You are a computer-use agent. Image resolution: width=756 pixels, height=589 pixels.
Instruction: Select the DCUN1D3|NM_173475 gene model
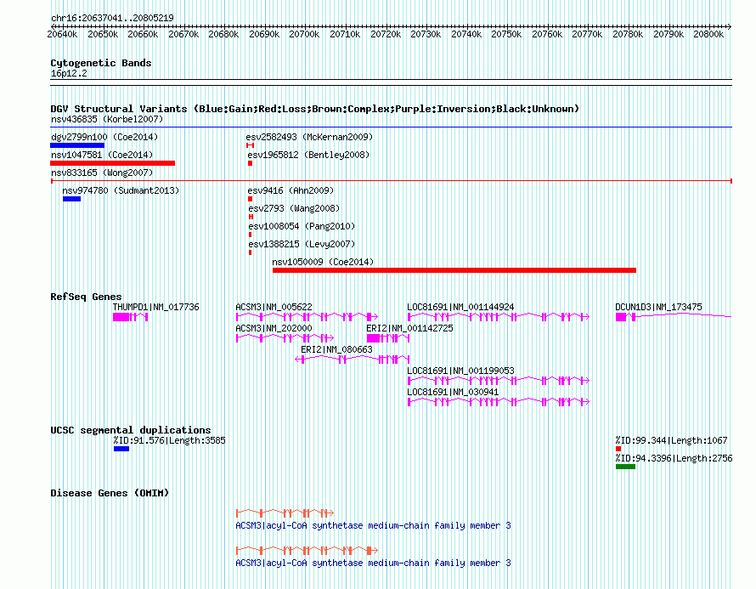click(674, 317)
